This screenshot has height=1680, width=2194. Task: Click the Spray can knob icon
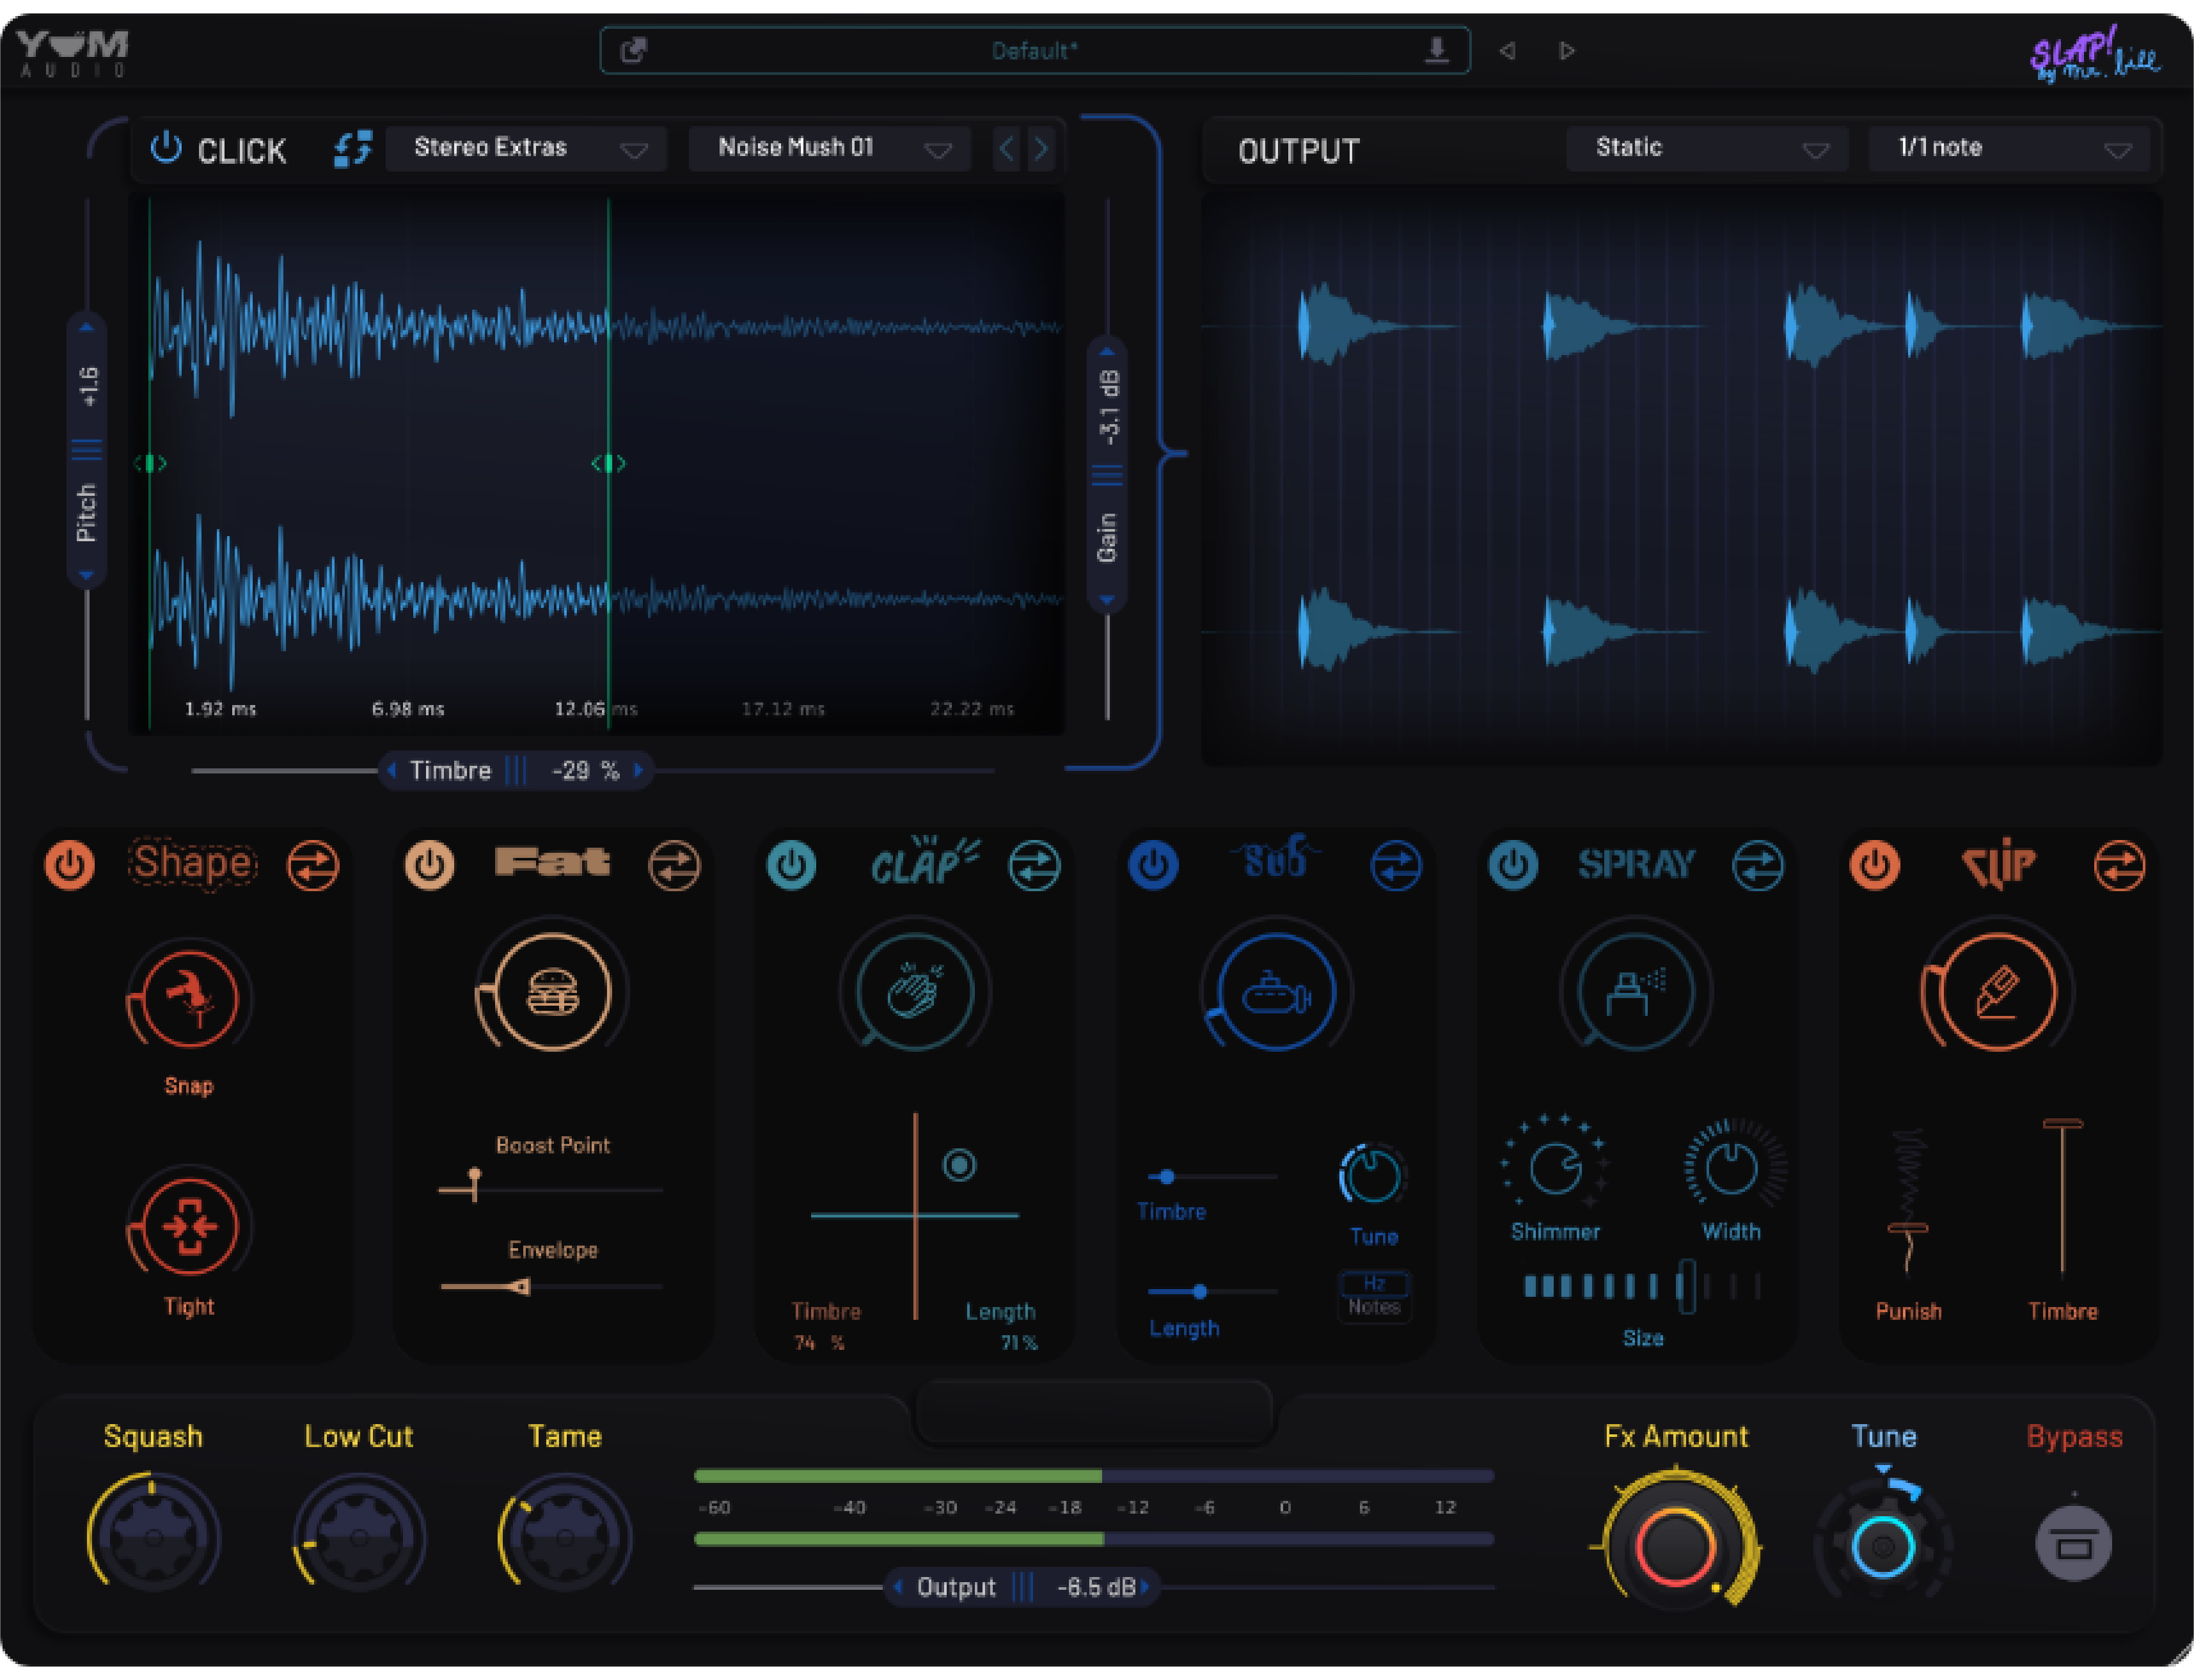point(1635,992)
